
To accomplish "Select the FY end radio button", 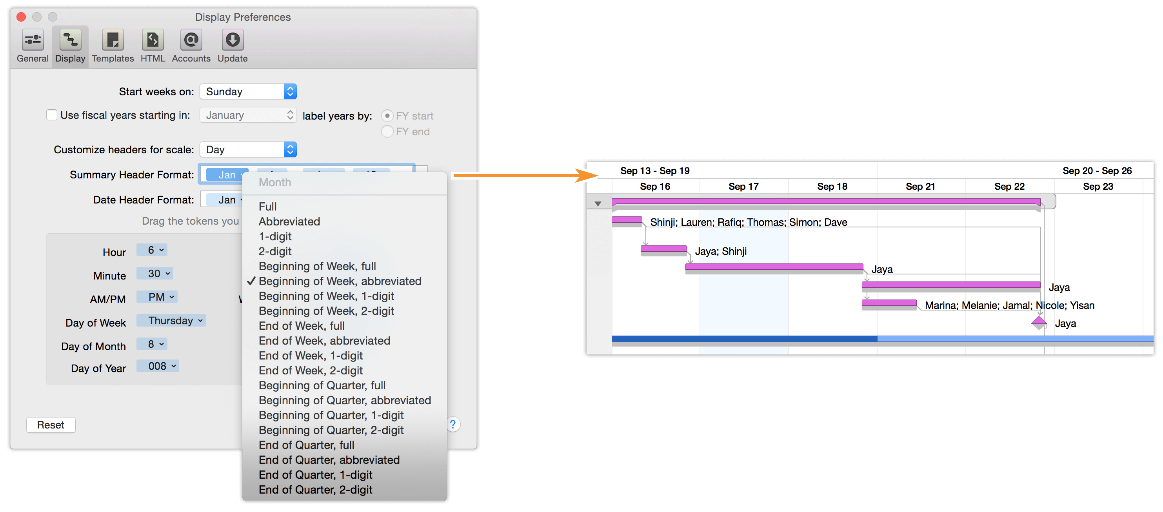I will [387, 131].
